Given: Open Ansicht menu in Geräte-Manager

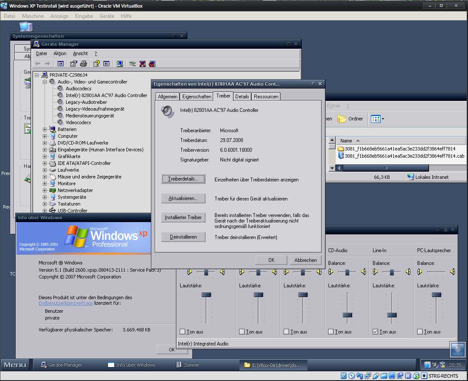Looking at the screenshot, I should (80, 53).
